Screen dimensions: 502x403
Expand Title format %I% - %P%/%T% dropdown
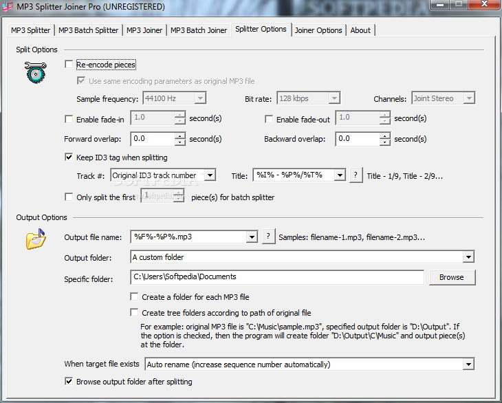(340, 175)
